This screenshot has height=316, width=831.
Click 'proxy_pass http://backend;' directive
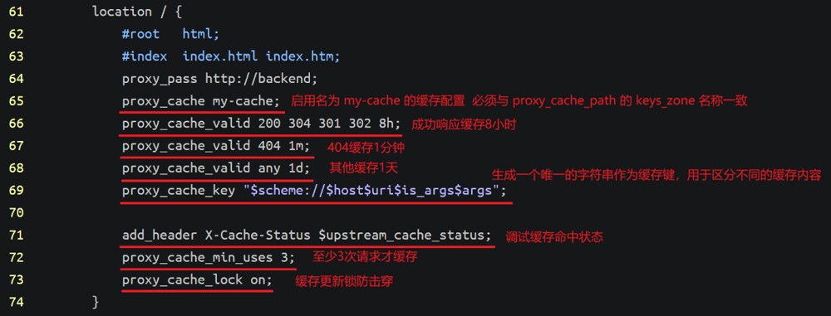tap(219, 79)
